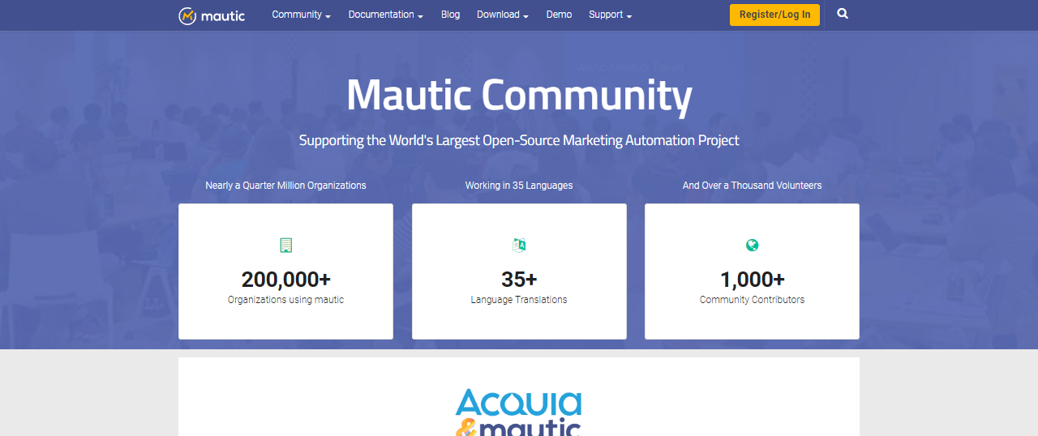Click the Acquia & Mautic logo image
The height and width of the screenshot is (436, 1038).
coord(519,412)
